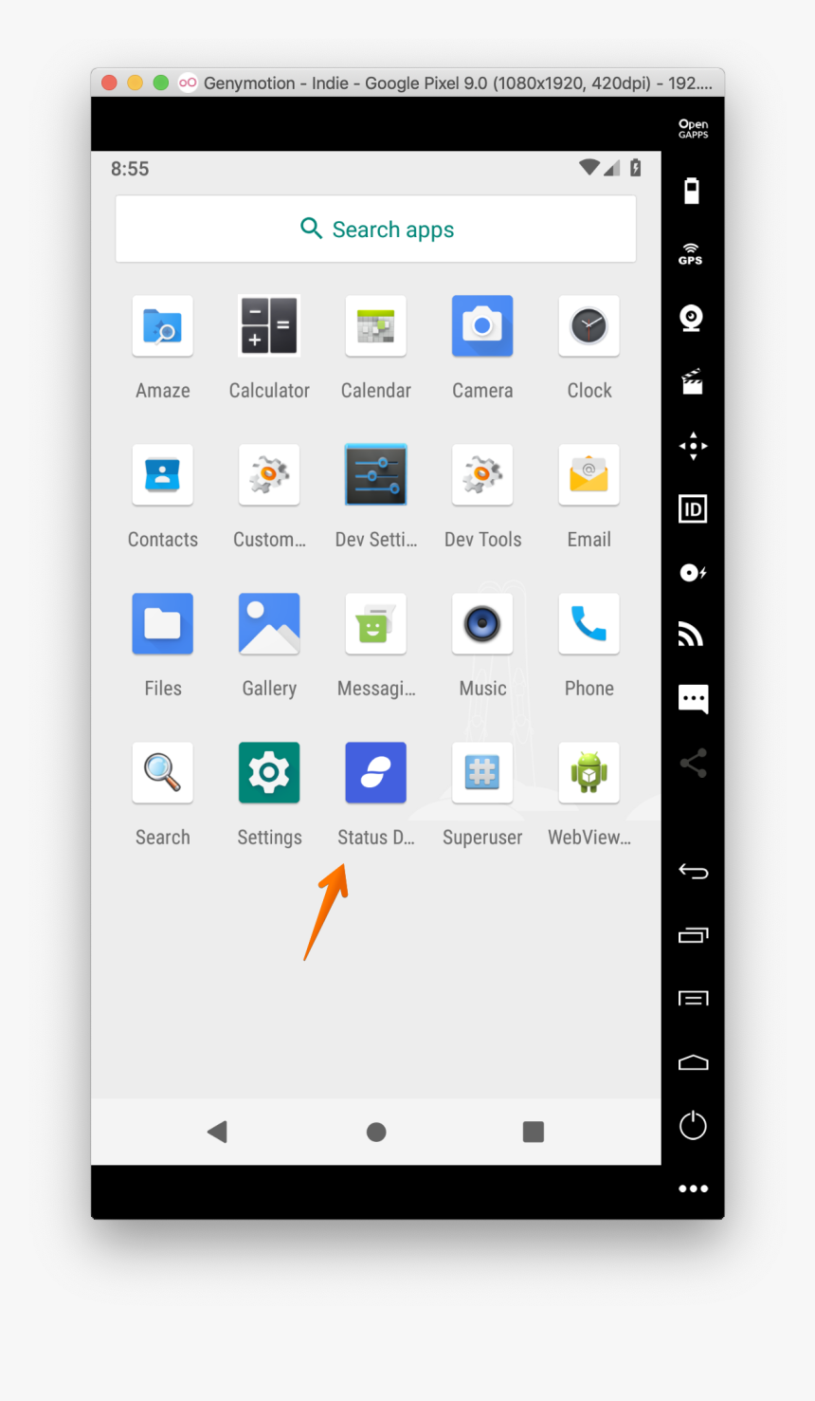Open the Amaze file manager app

click(163, 326)
